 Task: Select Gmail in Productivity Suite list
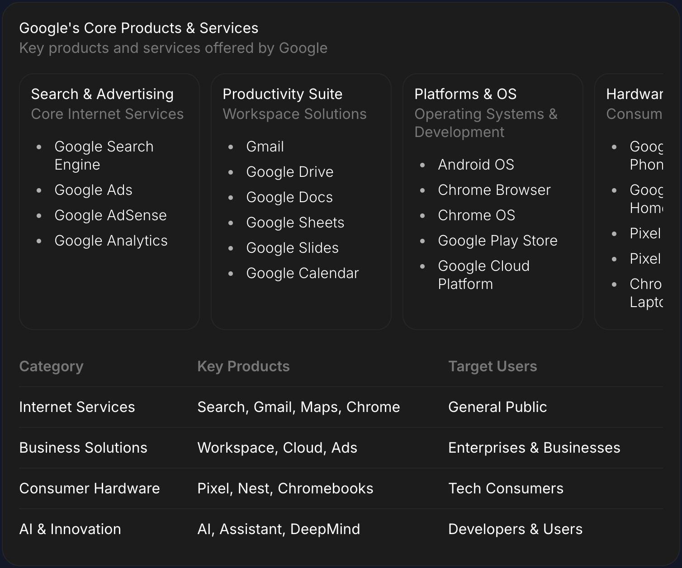point(265,147)
